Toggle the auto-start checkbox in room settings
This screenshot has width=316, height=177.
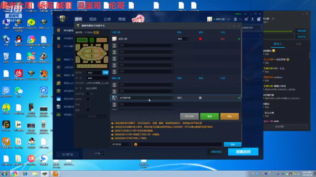pyautogui.click(x=88, y=94)
